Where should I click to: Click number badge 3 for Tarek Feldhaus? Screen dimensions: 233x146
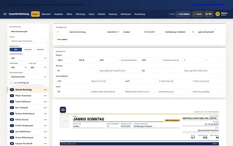(12, 101)
